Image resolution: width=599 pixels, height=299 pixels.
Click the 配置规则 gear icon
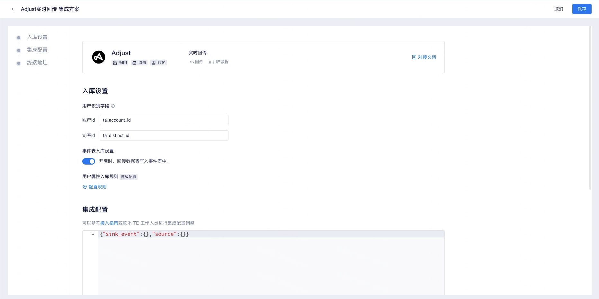85,187
